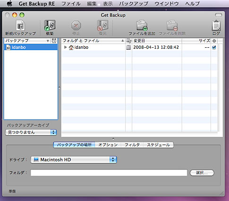Click the 復元 restore safe icon
This screenshot has height=201, width=229.
102,25
